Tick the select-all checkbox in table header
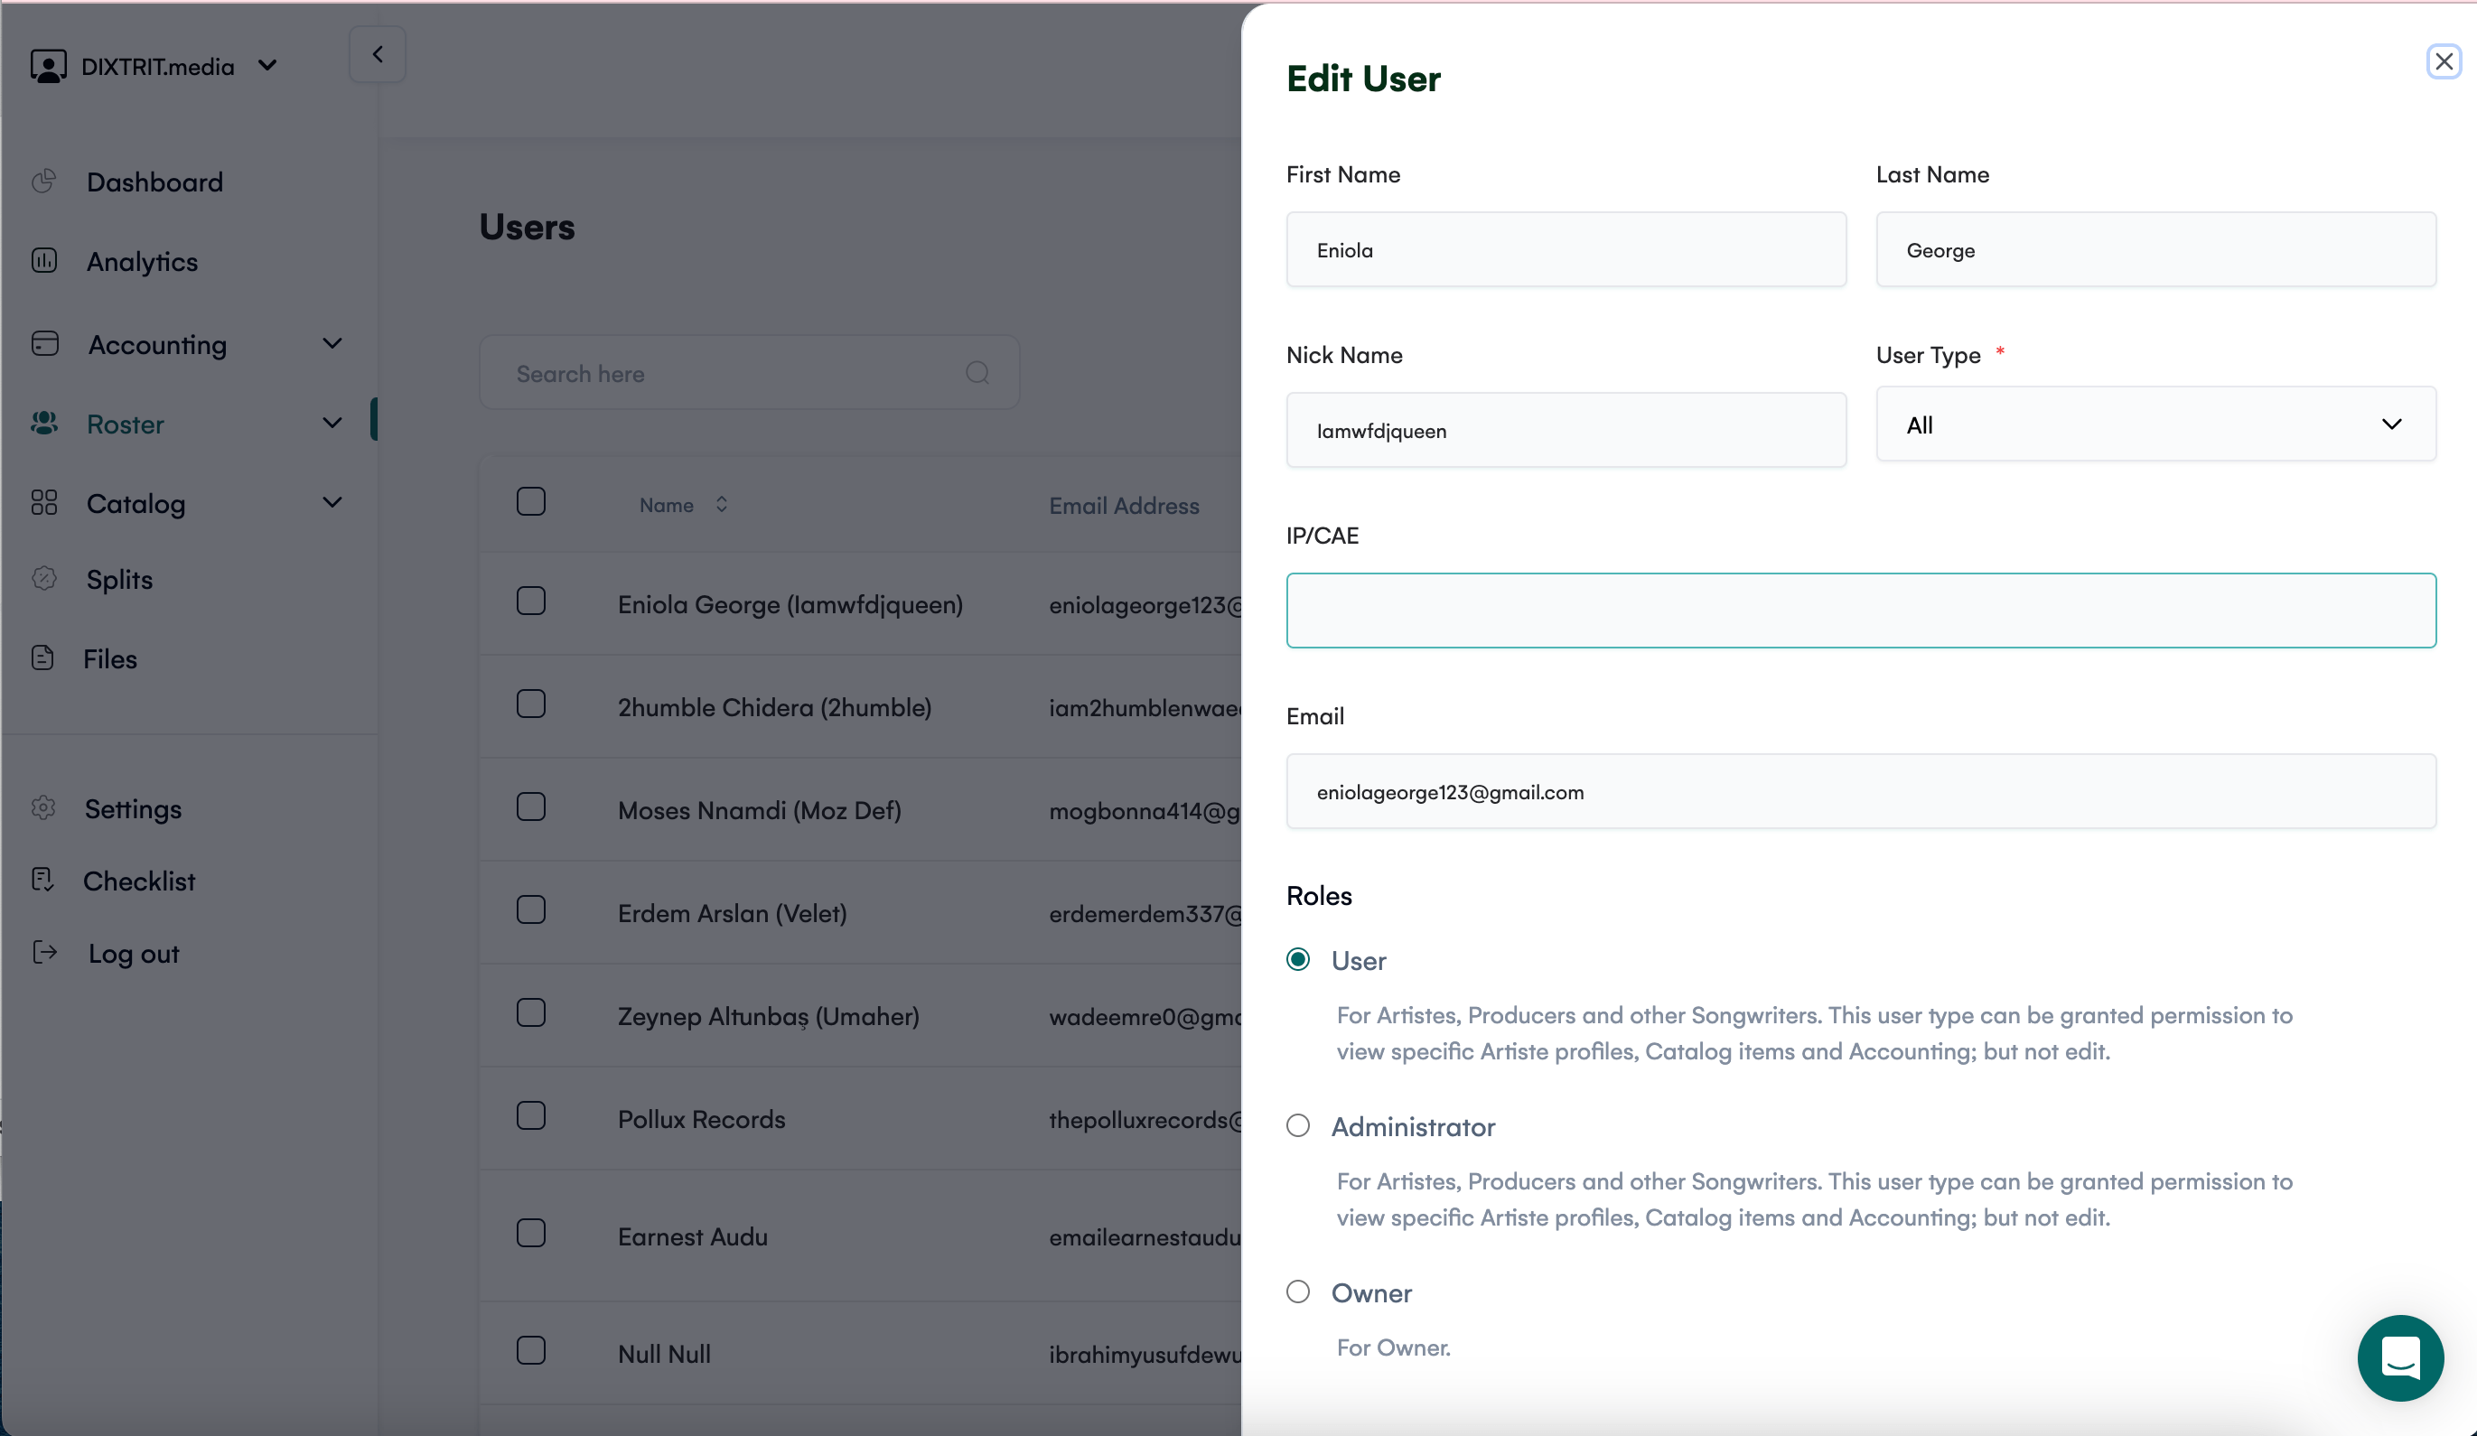The height and width of the screenshot is (1436, 2477). pyautogui.click(x=531, y=501)
